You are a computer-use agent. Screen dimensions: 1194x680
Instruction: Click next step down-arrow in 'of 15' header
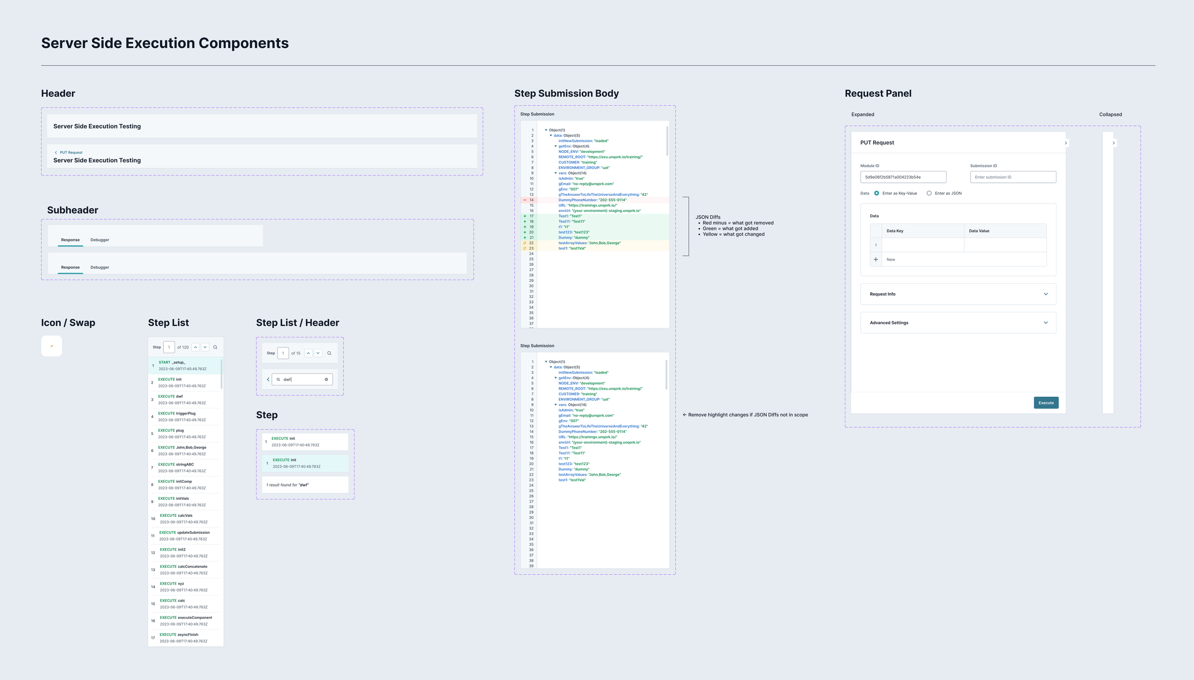(318, 353)
